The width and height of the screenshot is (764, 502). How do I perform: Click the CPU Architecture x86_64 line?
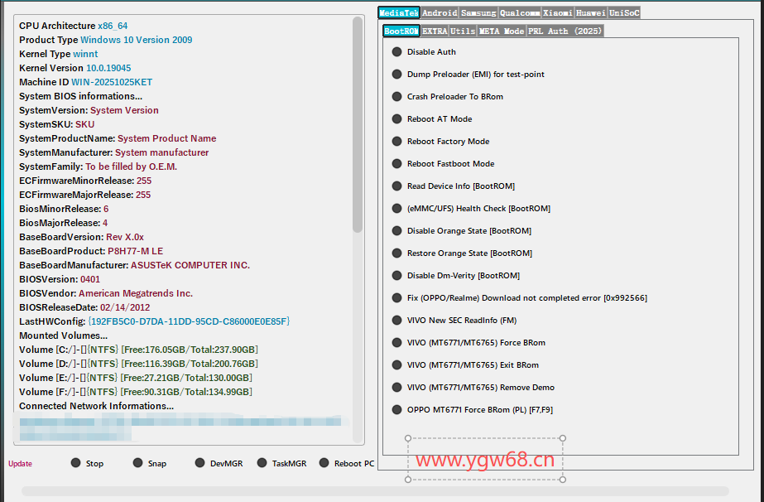pyautogui.click(x=74, y=26)
